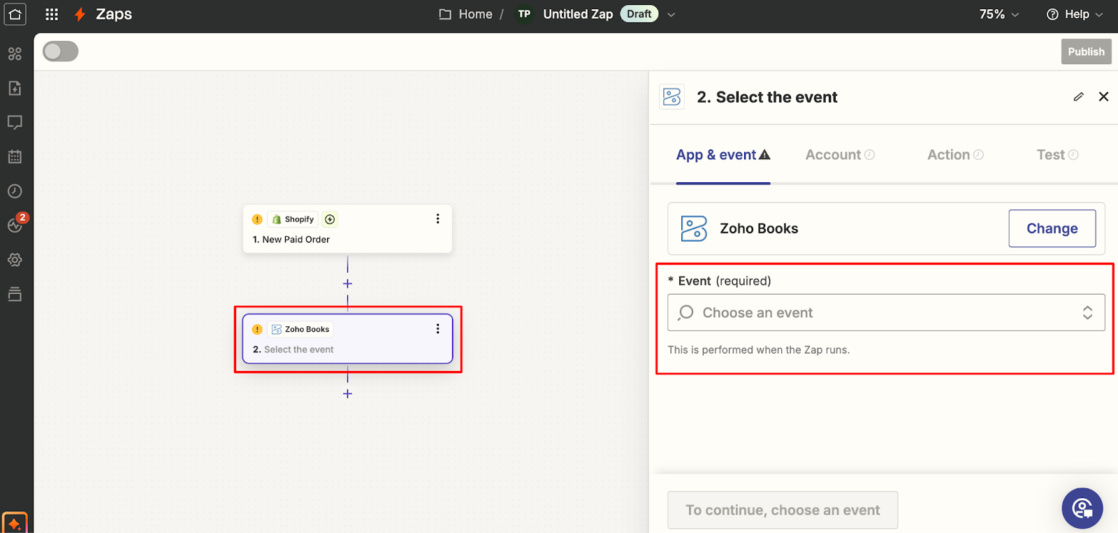Click the Zoho Books app label on step 2

coord(300,329)
